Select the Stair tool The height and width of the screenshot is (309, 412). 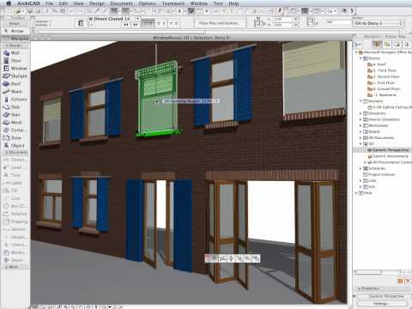pos(15,115)
